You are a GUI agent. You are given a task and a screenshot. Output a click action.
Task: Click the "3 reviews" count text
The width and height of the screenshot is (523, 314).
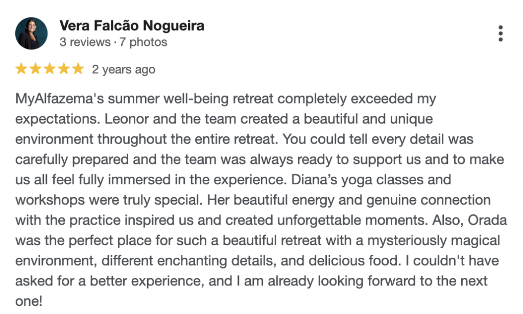(85, 42)
